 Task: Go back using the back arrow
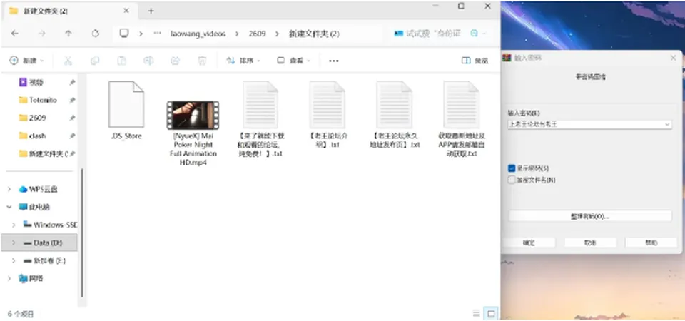tap(15, 34)
